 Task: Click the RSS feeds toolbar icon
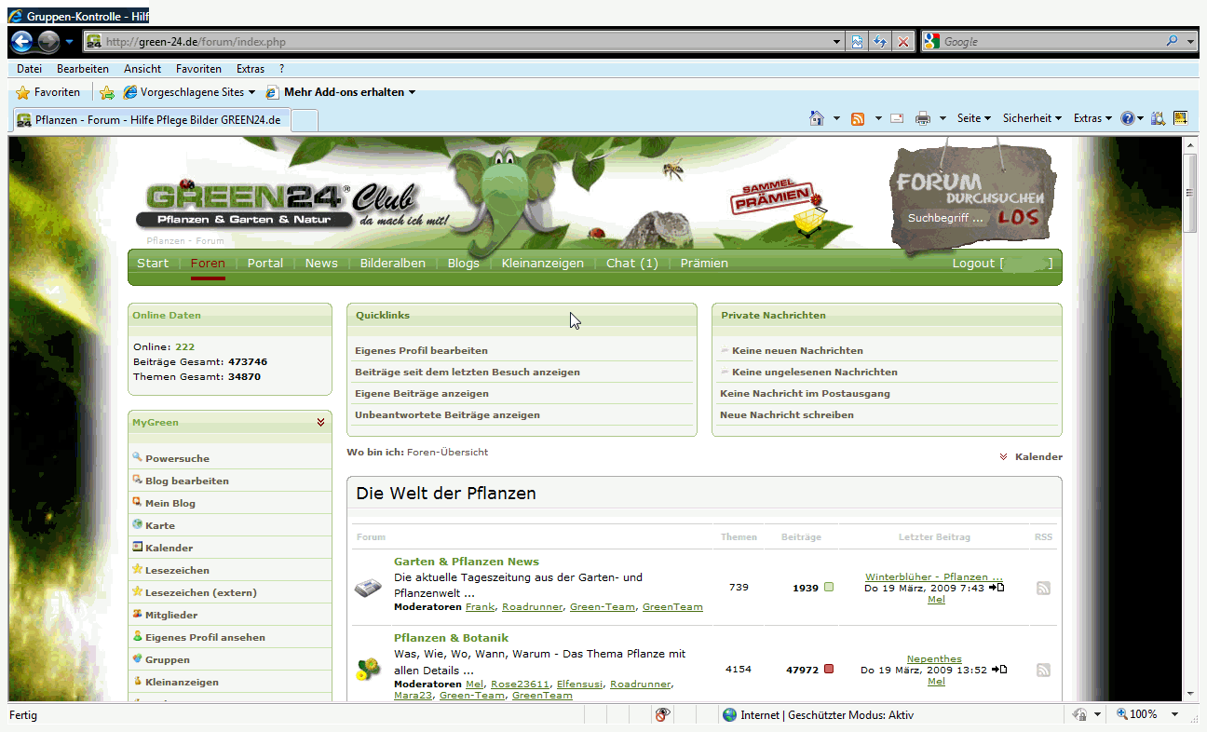[857, 118]
